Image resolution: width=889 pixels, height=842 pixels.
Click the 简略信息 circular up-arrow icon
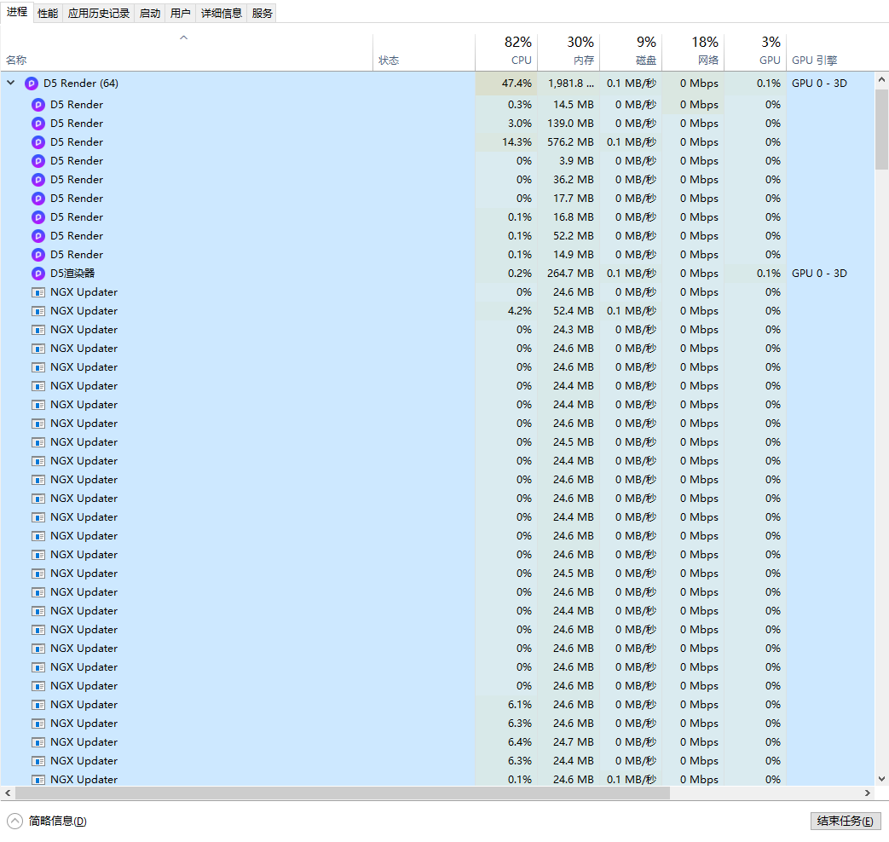pos(15,821)
